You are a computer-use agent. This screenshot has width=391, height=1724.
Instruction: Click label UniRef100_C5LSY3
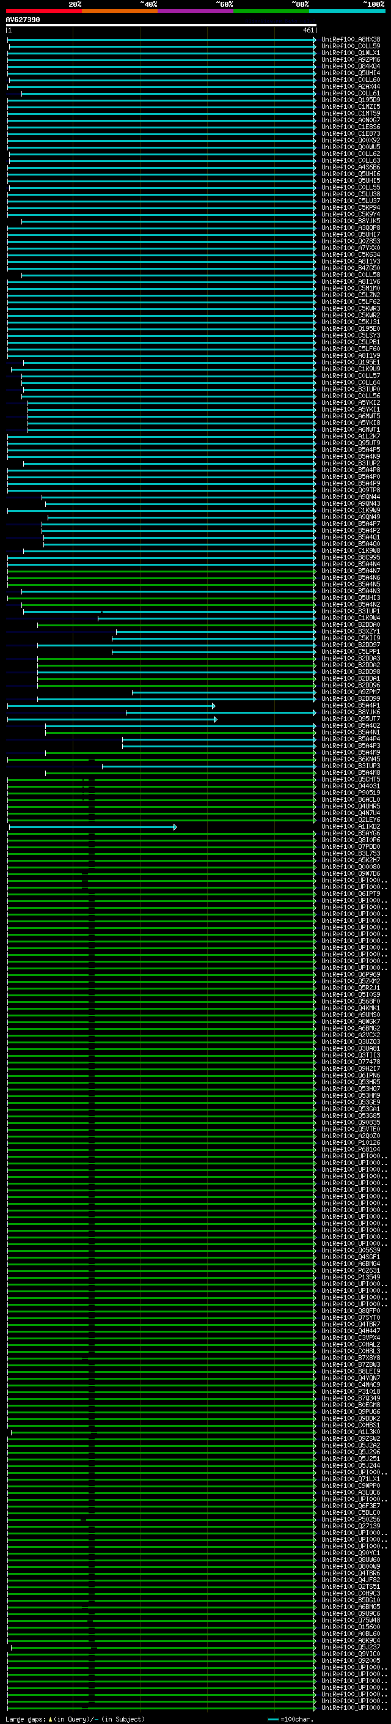coord(351,335)
